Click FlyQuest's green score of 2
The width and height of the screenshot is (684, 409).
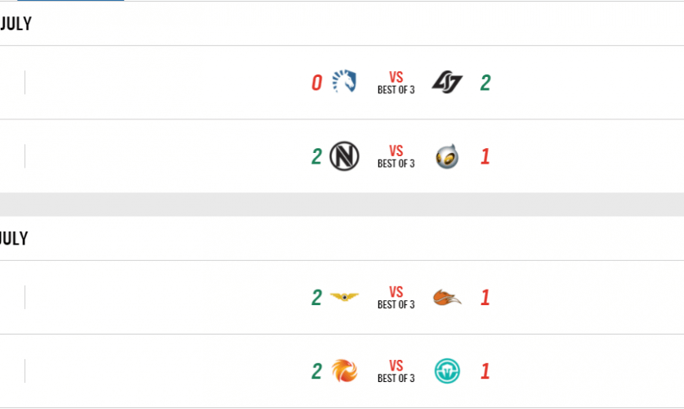tap(316, 298)
